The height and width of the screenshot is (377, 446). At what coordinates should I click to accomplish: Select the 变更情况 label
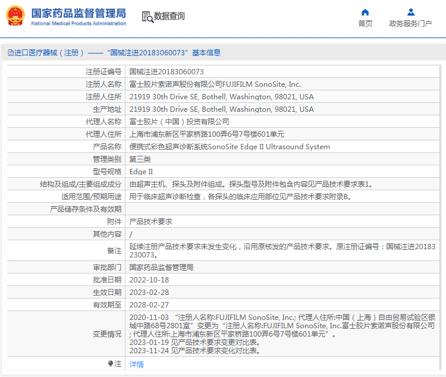[107, 334]
